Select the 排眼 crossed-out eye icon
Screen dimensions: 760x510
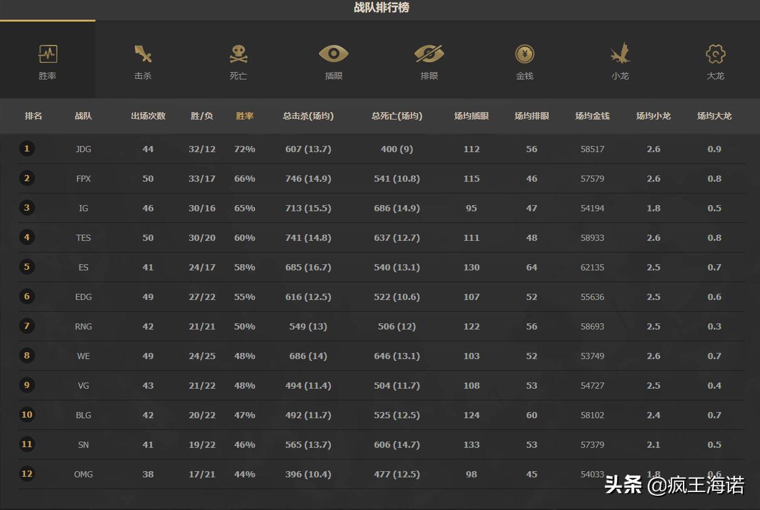click(429, 54)
